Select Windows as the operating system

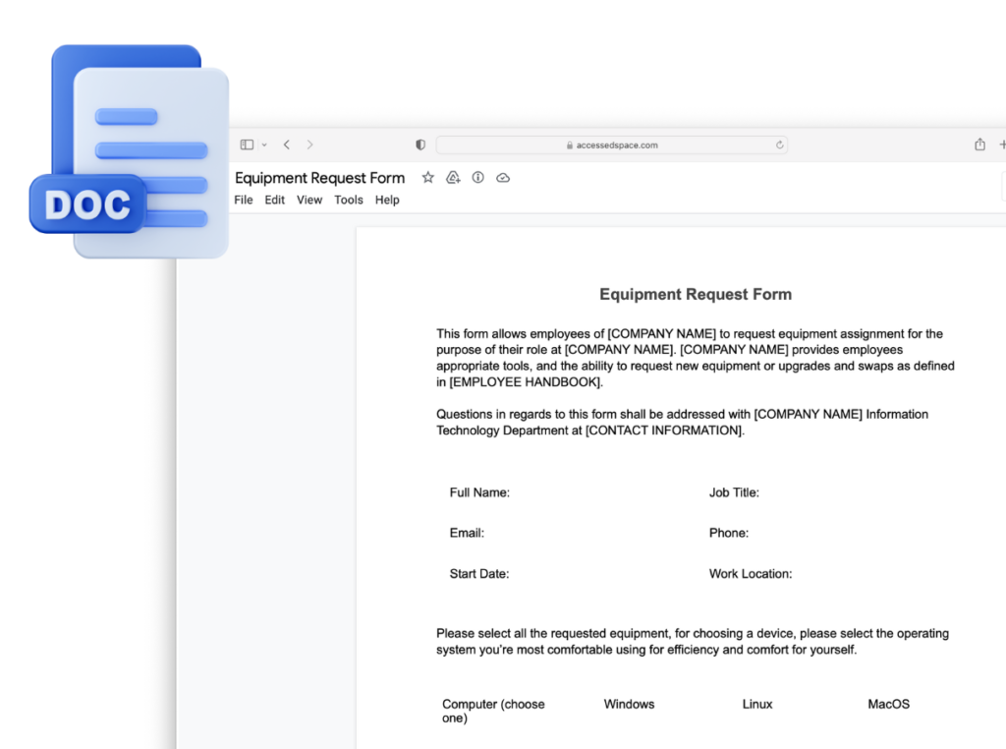point(629,704)
